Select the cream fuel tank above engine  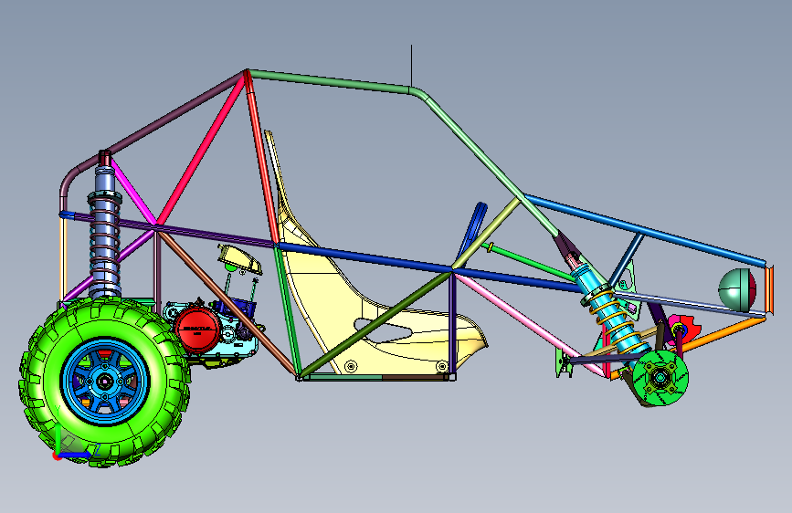240,259
